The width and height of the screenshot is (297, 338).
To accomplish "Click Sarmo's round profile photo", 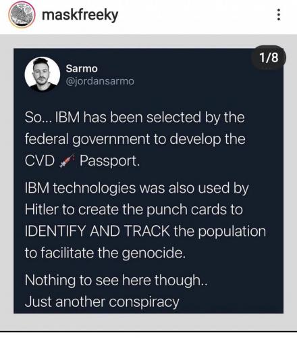I will 42,74.
